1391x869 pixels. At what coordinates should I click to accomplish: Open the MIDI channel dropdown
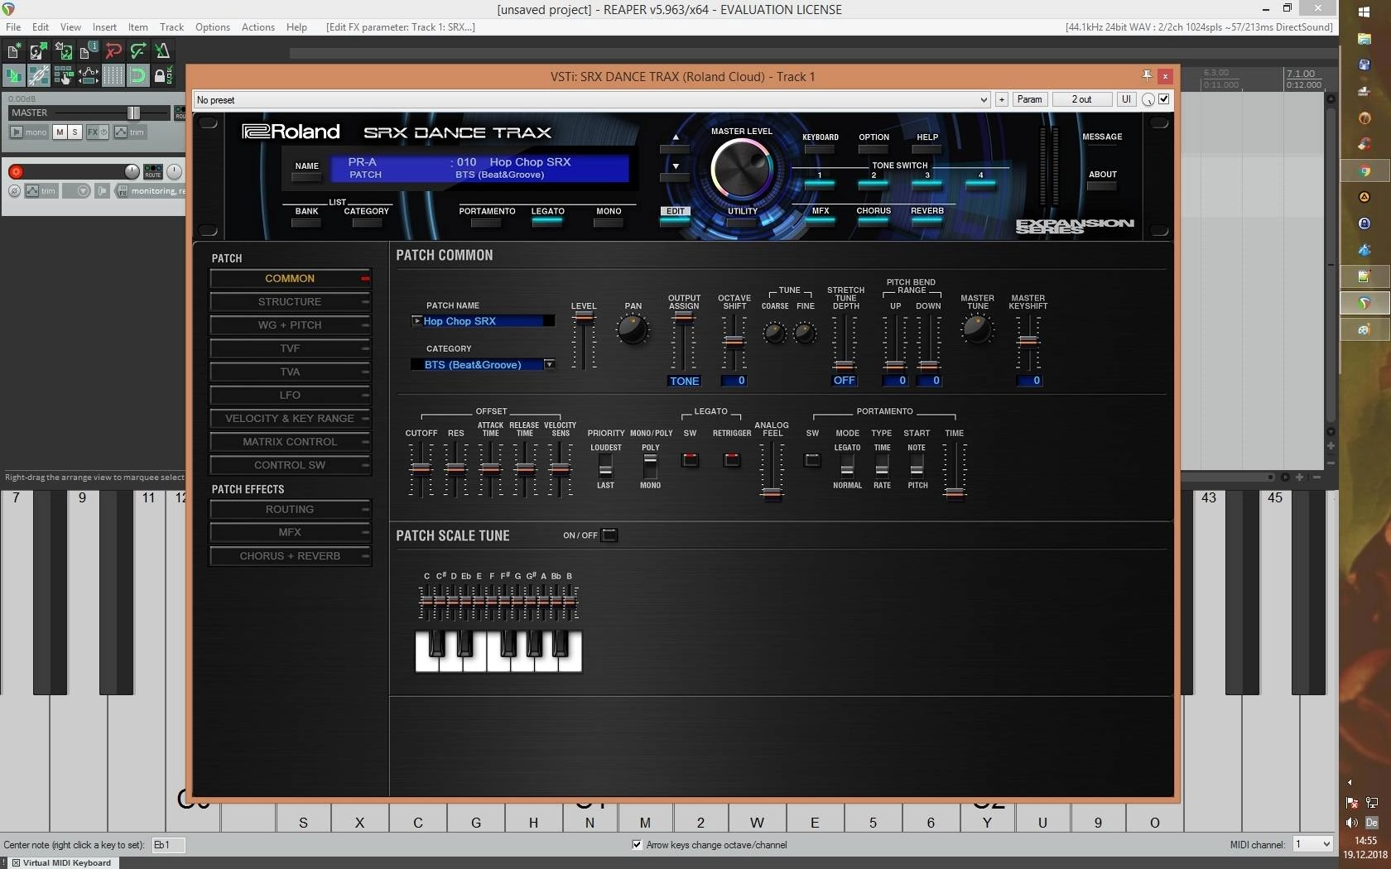[1313, 844]
